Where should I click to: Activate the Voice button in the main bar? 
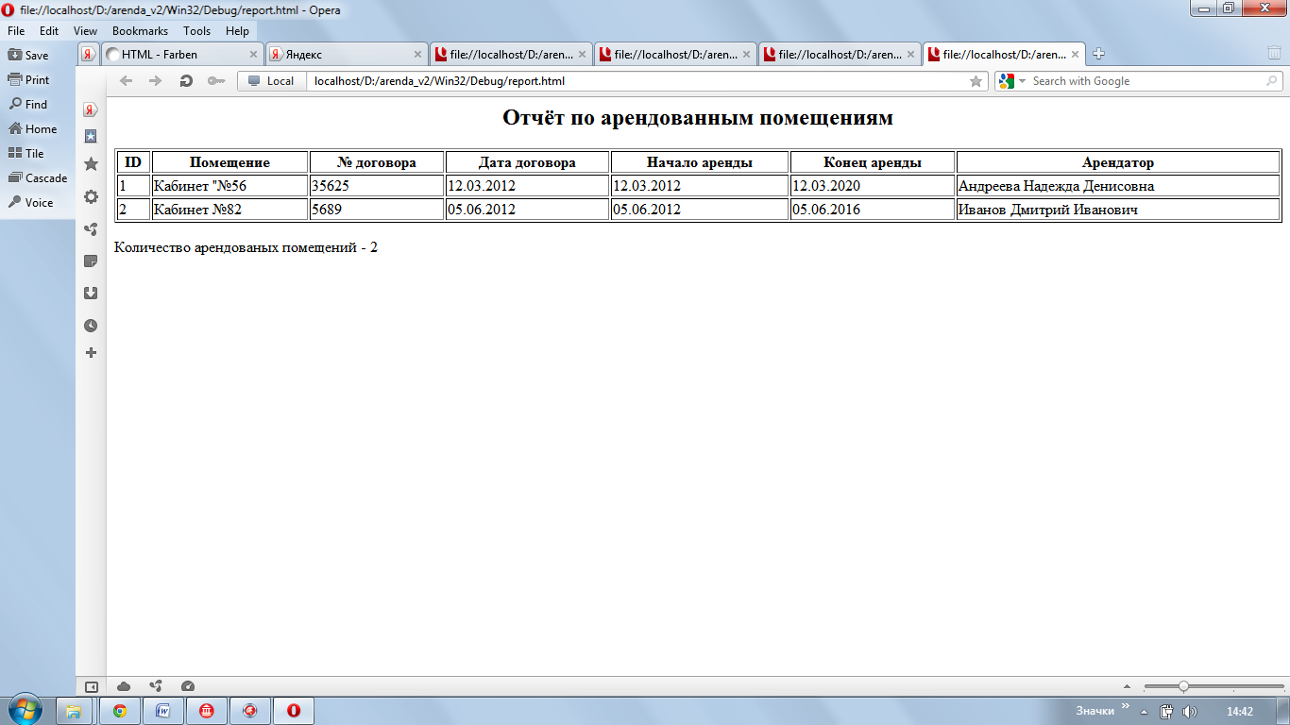[31, 203]
